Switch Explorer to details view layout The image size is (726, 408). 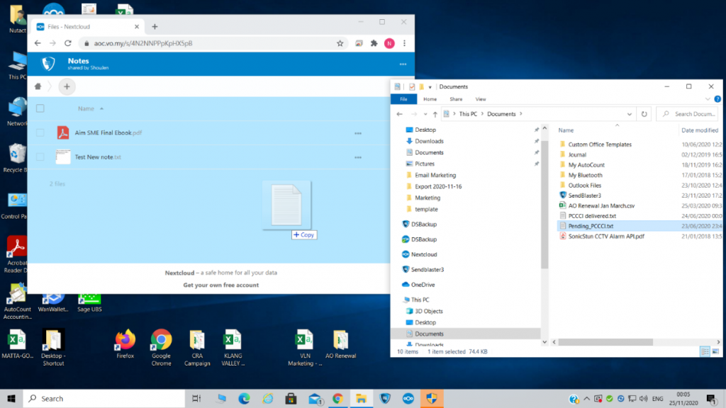[x=705, y=351]
